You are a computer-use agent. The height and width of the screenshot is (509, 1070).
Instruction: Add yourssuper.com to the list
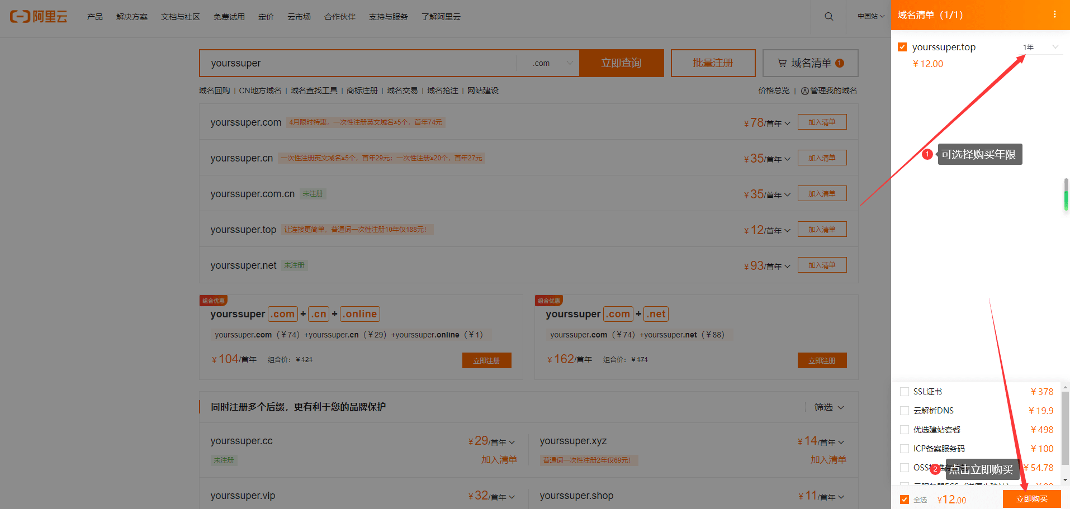pos(822,122)
